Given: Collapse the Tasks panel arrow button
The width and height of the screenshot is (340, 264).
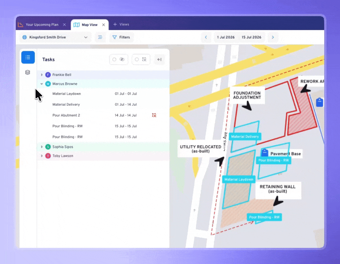Looking at the screenshot, I should tap(159, 59).
